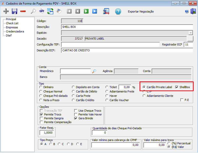
Task: Click the plus icon to add record
Action: tap(6, 11)
